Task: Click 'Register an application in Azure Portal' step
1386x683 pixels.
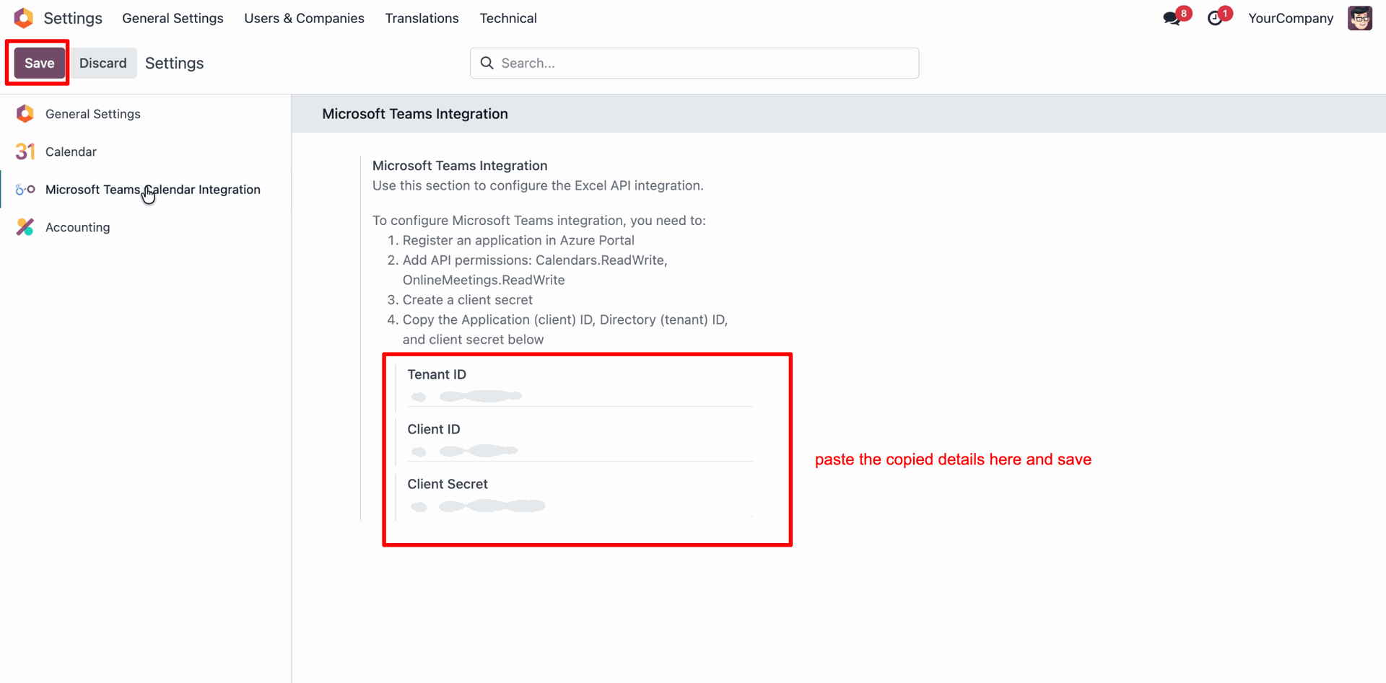Action: 518,240
